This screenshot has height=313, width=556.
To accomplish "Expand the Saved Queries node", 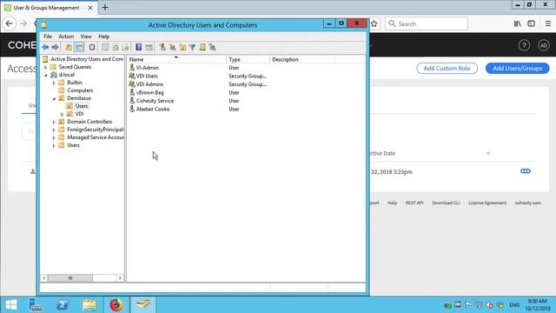I will pyautogui.click(x=45, y=67).
